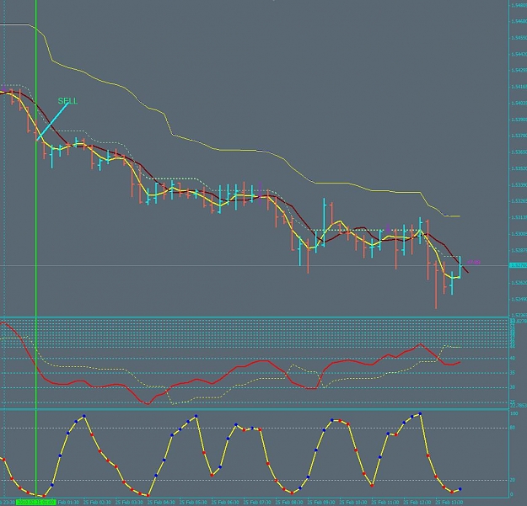The image size is (527, 506).
Task: Click the 80 level label in stochastic pane
Action: [513, 428]
